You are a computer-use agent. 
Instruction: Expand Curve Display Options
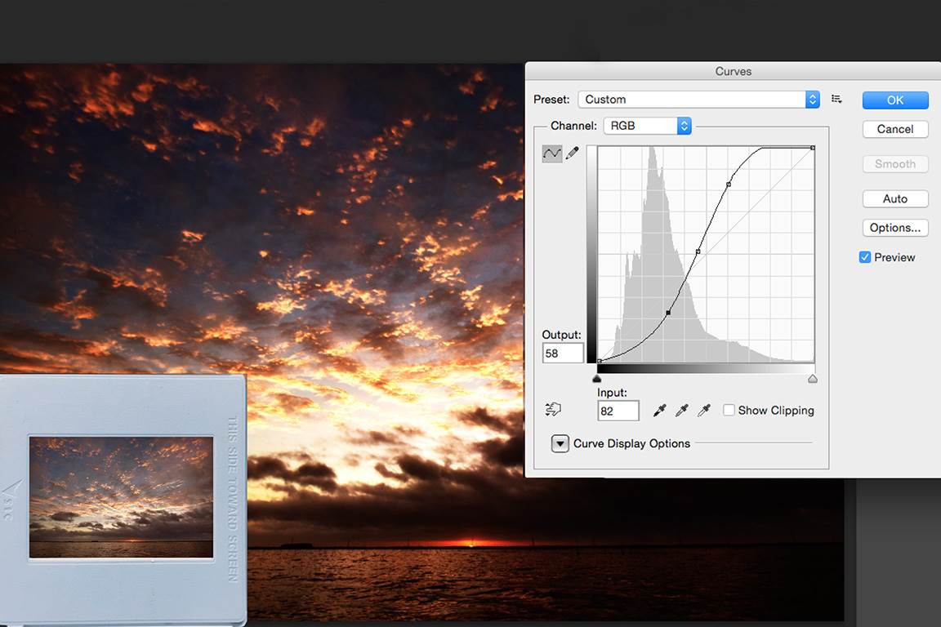pos(560,443)
